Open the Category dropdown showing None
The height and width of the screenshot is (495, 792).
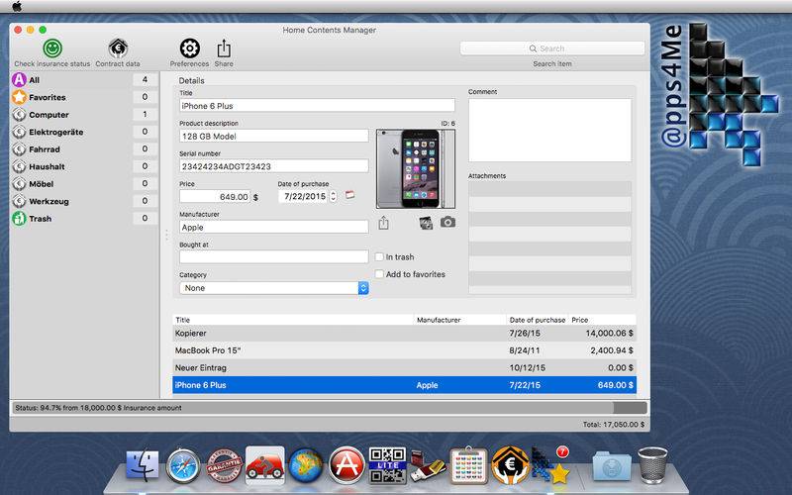[274, 288]
